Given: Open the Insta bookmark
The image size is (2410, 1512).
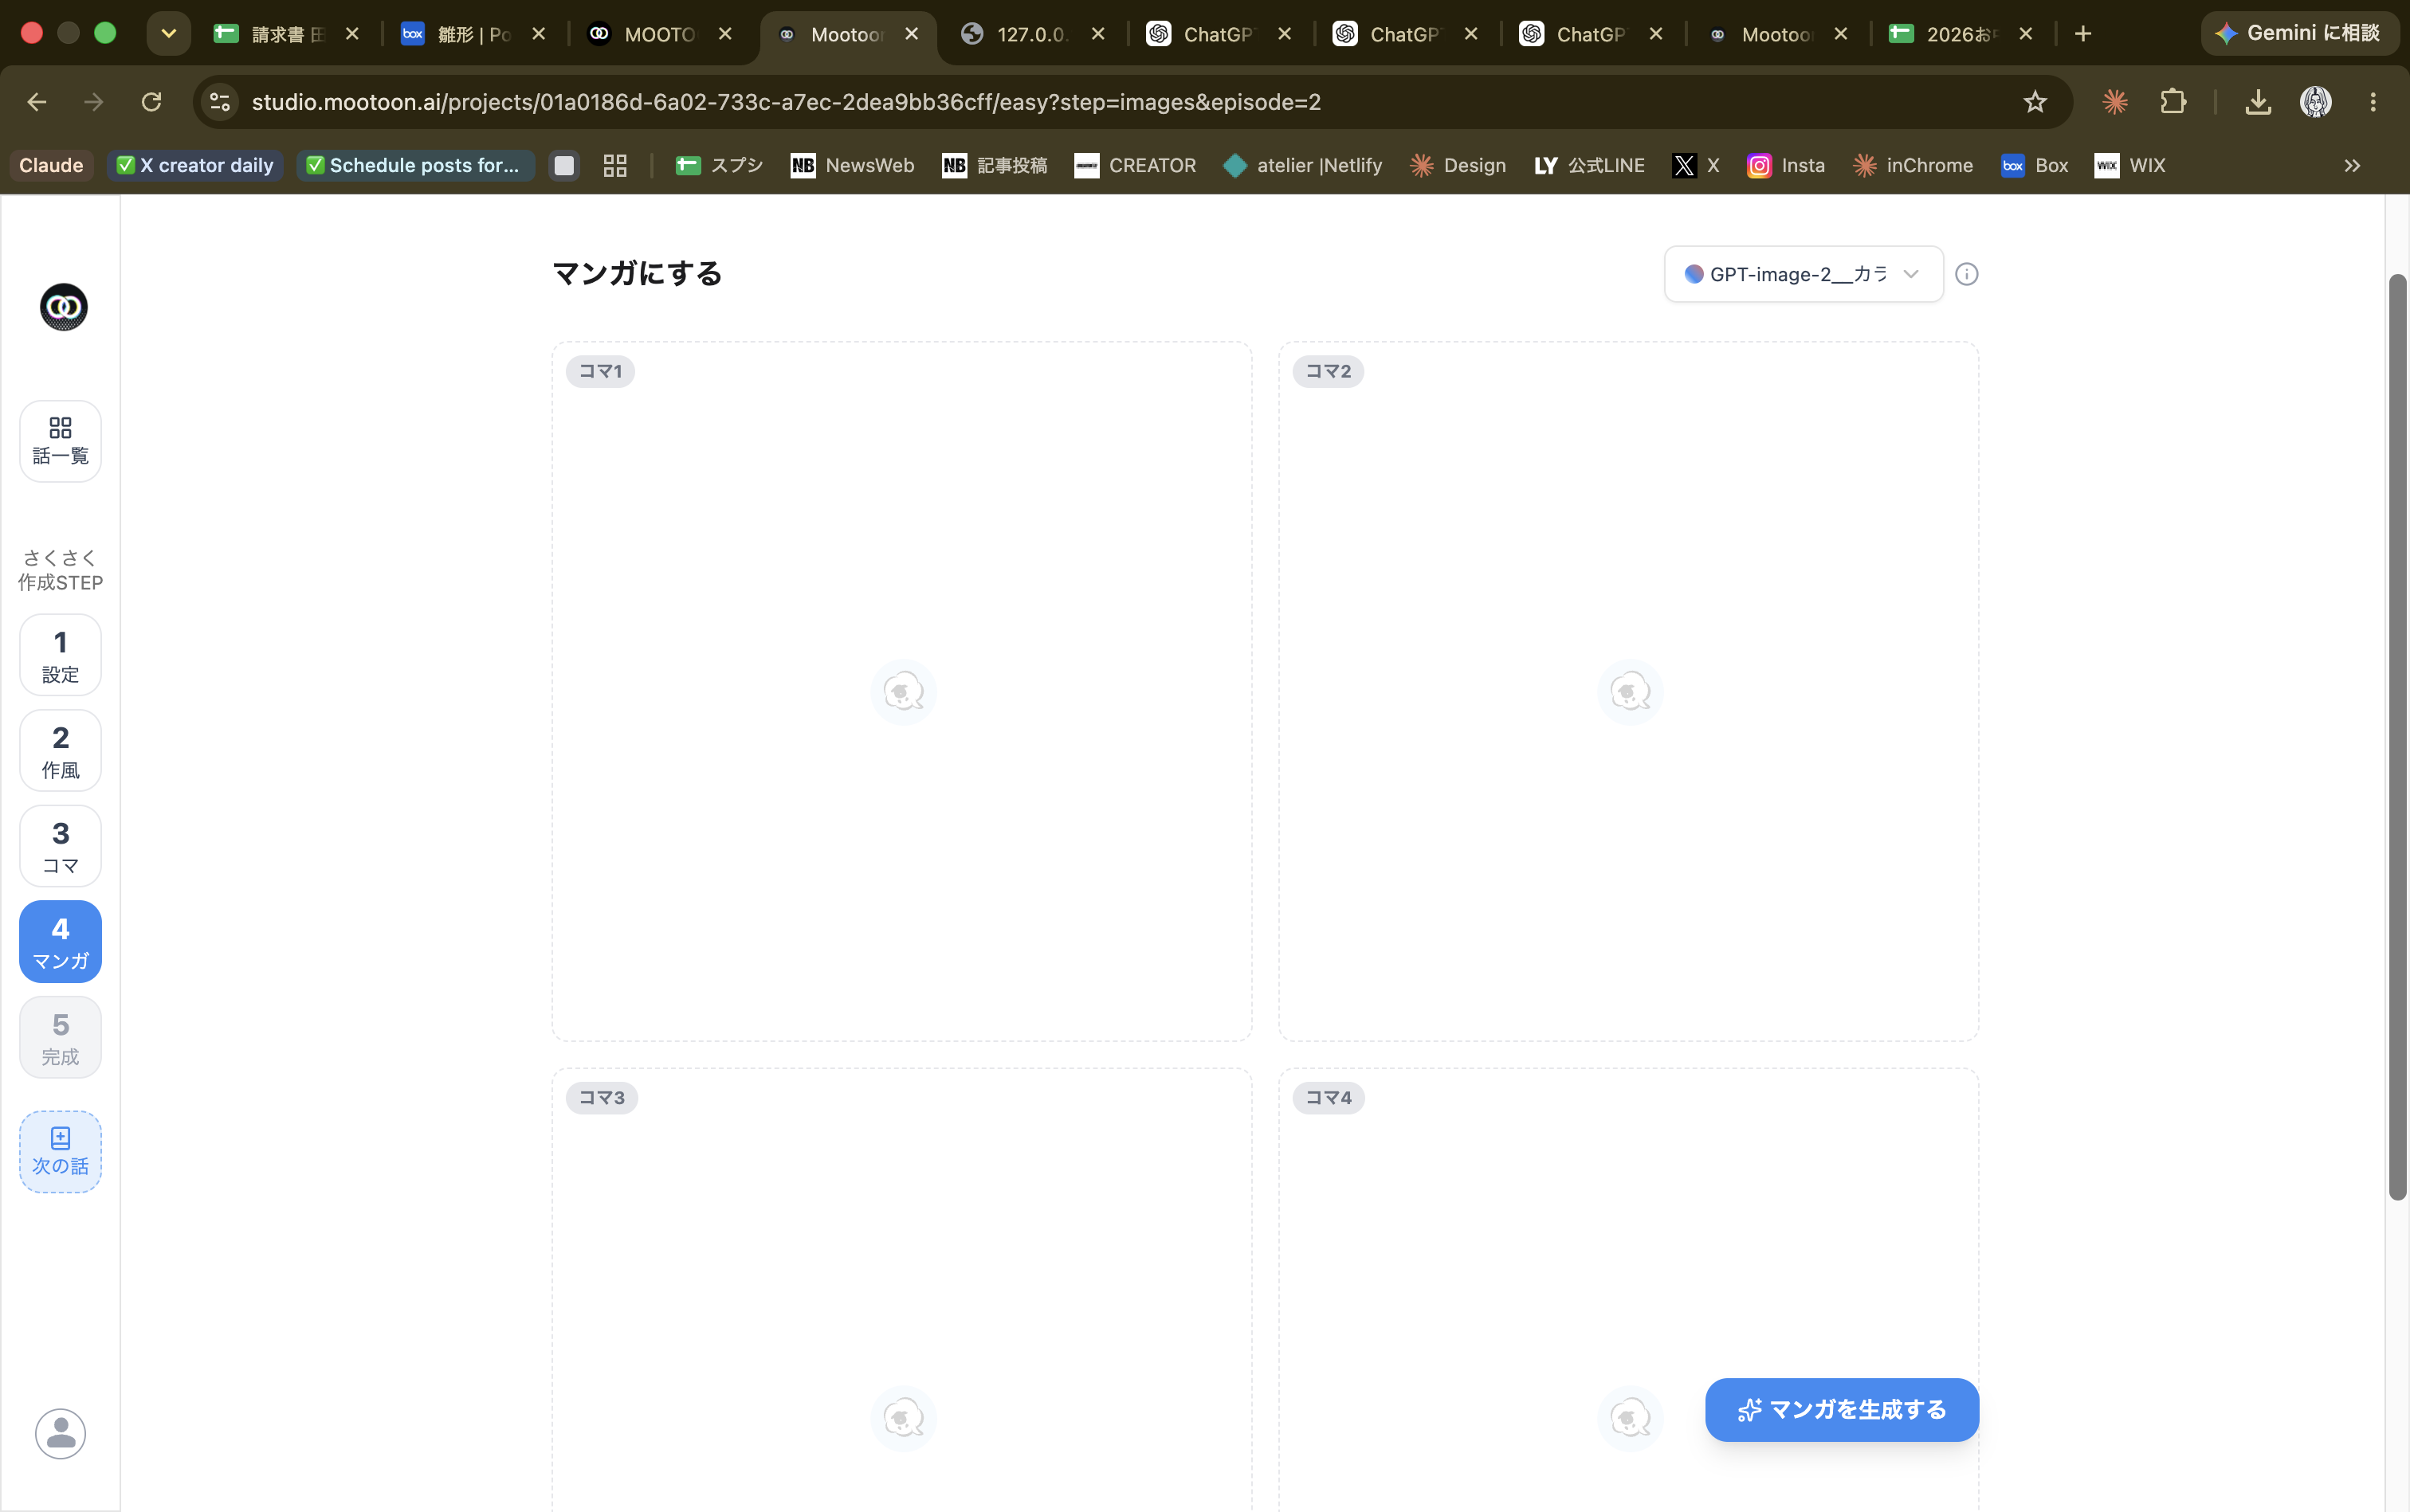Looking at the screenshot, I should (1787, 165).
